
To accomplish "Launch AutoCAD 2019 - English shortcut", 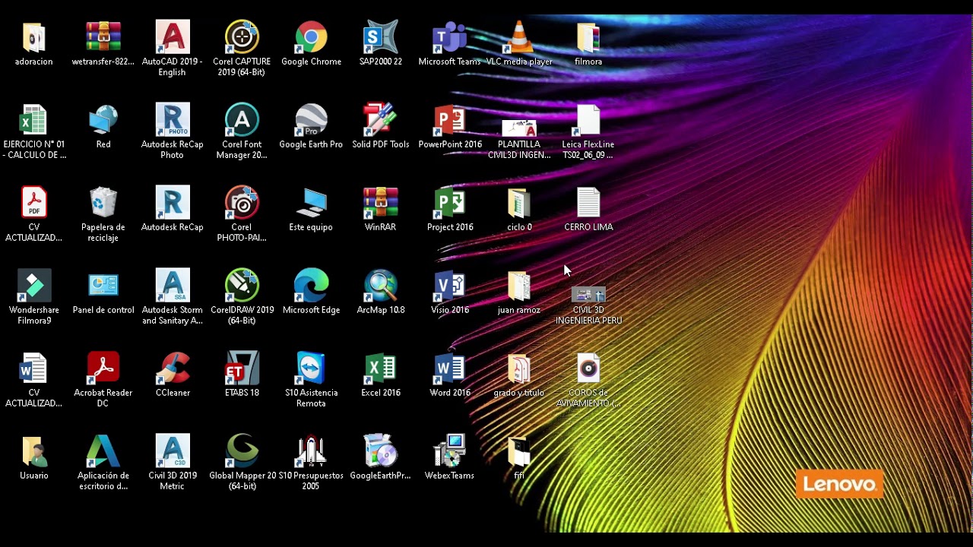I will click(173, 37).
